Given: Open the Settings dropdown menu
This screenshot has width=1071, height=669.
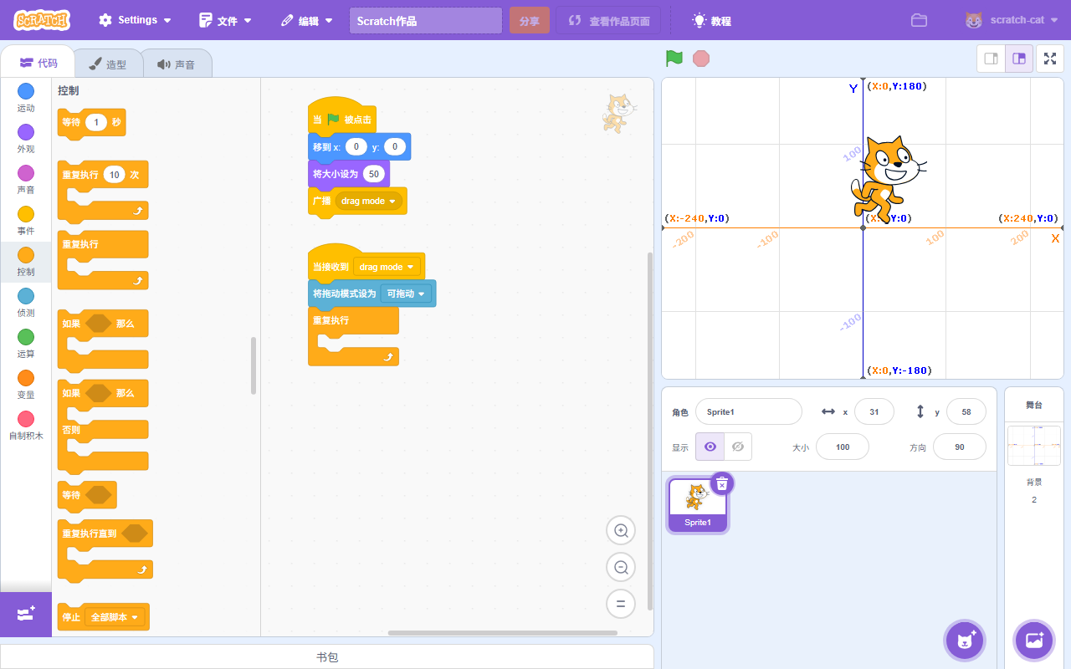Looking at the screenshot, I should click(135, 20).
